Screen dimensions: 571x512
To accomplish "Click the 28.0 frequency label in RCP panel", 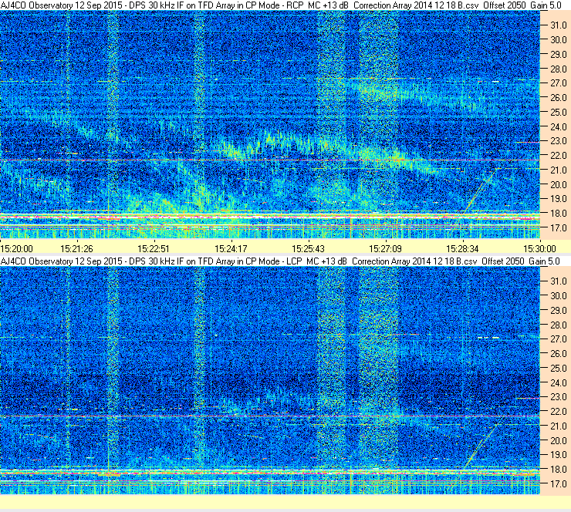I will pyautogui.click(x=559, y=69).
